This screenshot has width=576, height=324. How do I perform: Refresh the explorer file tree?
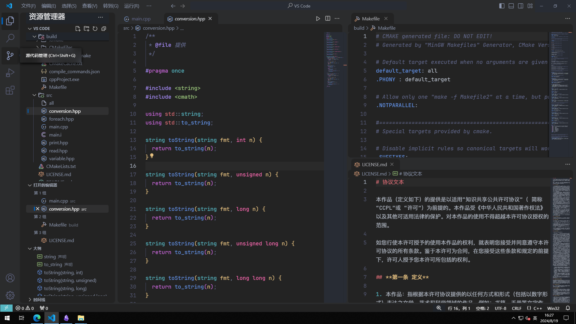coord(95,28)
